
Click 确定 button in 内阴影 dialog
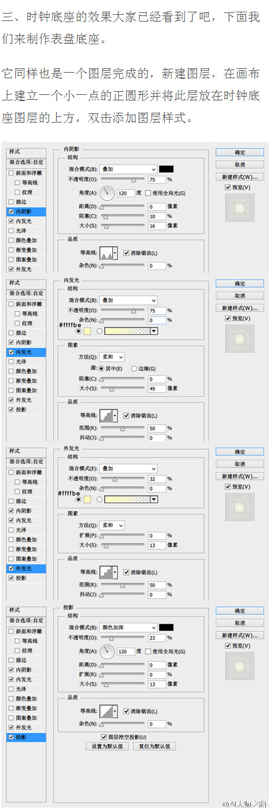239,152
